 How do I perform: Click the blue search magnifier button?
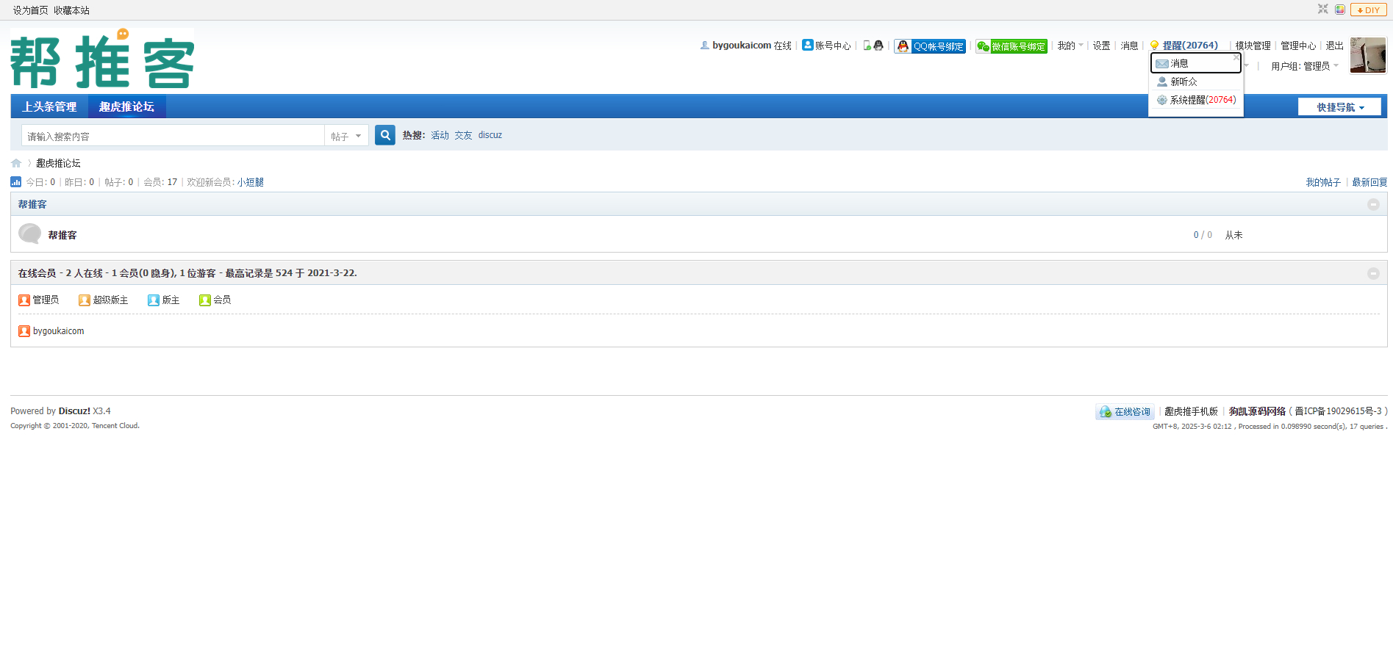pos(384,135)
